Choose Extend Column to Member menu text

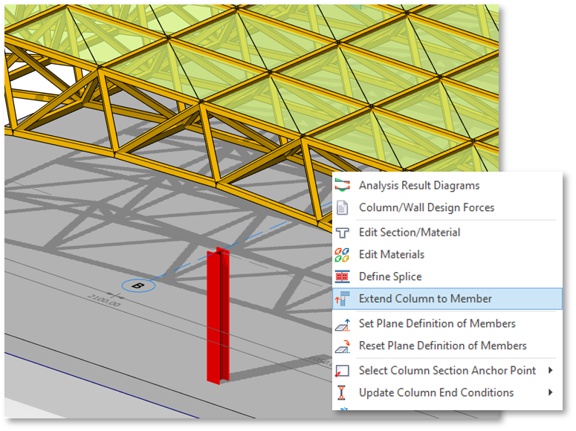(x=425, y=299)
